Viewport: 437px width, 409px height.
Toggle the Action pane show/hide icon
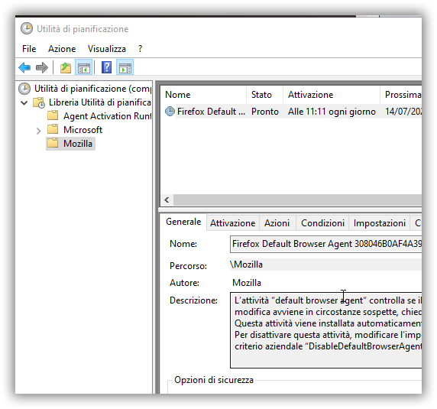pyautogui.click(x=125, y=68)
